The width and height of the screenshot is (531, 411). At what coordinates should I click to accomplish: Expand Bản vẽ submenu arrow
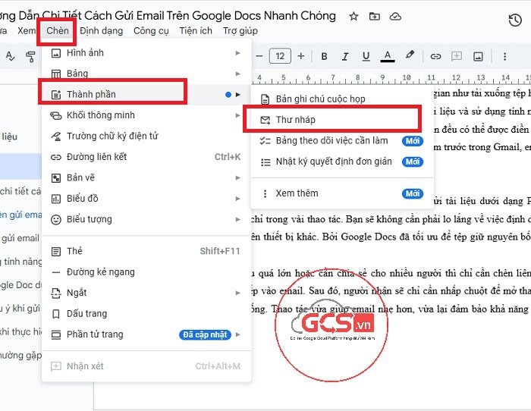coord(237,177)
